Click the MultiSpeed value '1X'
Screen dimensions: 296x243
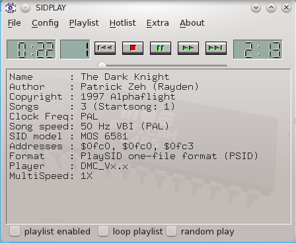click(x=87, y=176)
